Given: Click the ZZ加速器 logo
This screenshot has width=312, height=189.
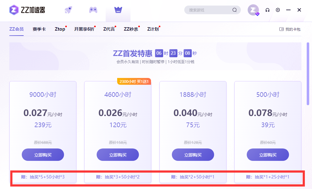Looking at the screenshot, I should pyautogui.click(x=27, y=10).
